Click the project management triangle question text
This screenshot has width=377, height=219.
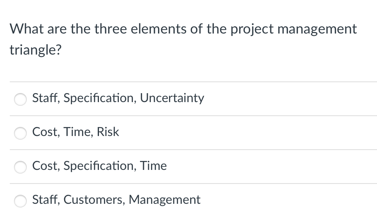[183, 39]
